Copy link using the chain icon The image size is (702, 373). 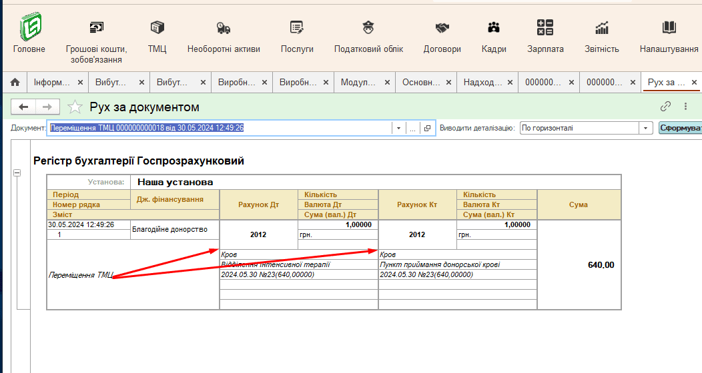[665, 107]
